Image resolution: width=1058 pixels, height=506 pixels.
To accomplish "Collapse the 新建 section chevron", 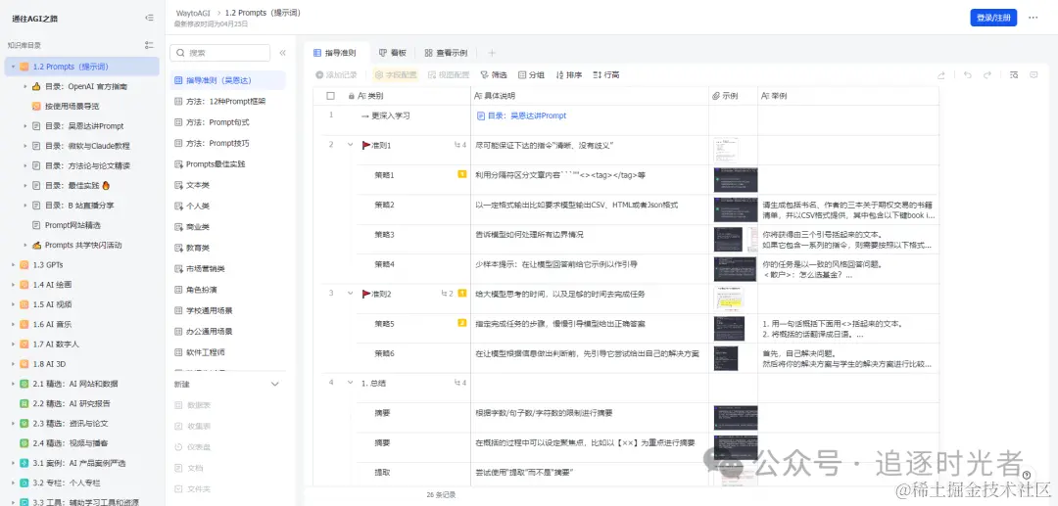I will [274, 384].
